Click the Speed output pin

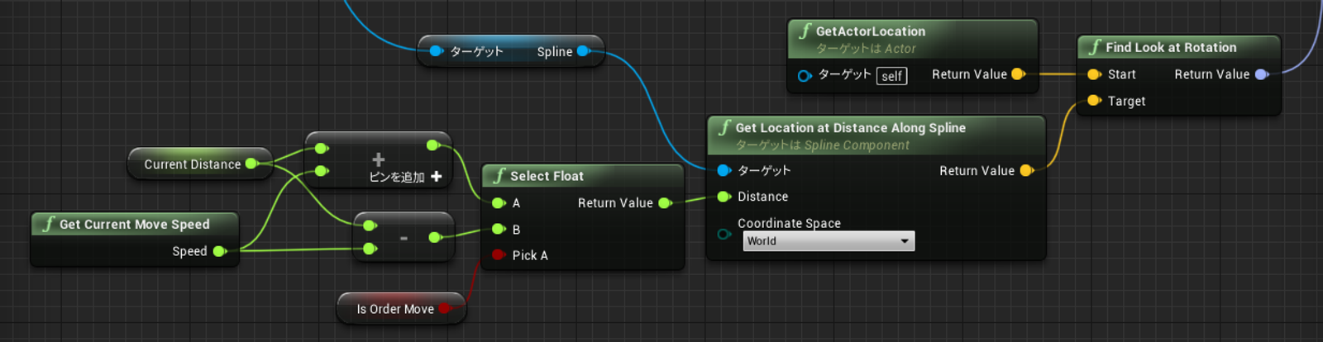pyautogui.click(x=220, y=251)
